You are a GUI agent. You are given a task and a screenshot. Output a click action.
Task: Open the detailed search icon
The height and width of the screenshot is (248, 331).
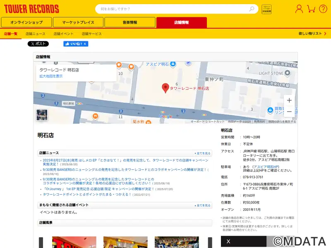tap(266, 9)
